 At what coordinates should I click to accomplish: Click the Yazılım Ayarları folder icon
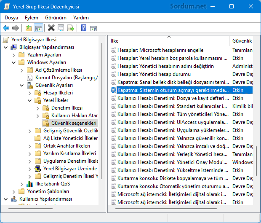[21, 55]
